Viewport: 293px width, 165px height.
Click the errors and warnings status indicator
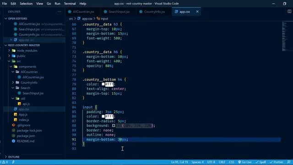(x=4, y=162)
